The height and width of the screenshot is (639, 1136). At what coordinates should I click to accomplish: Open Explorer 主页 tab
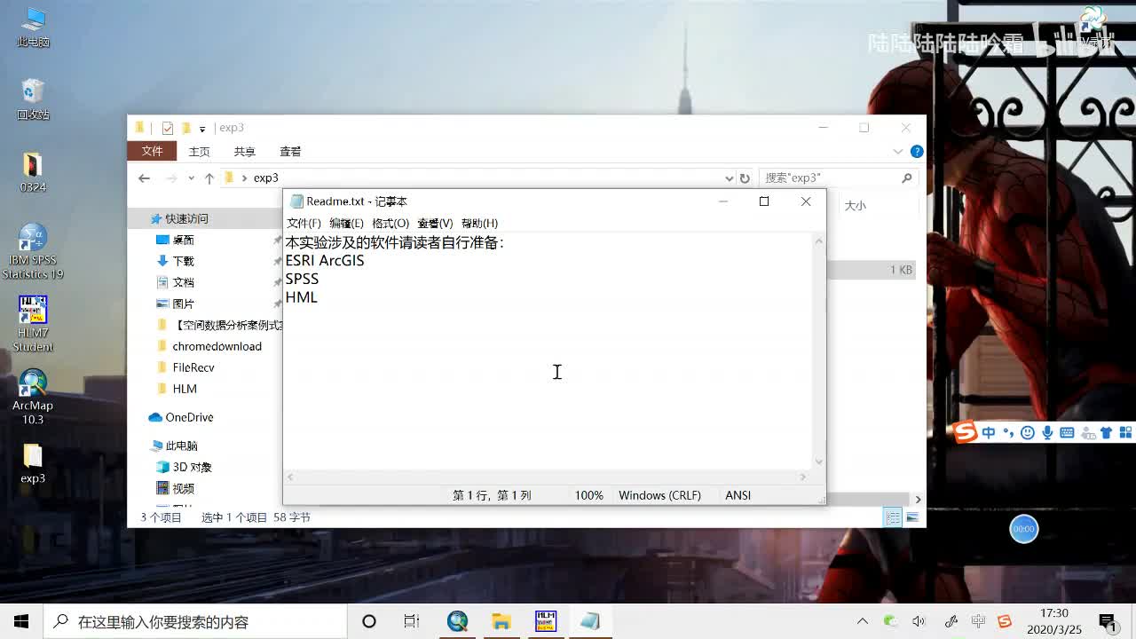click(200, 152)
